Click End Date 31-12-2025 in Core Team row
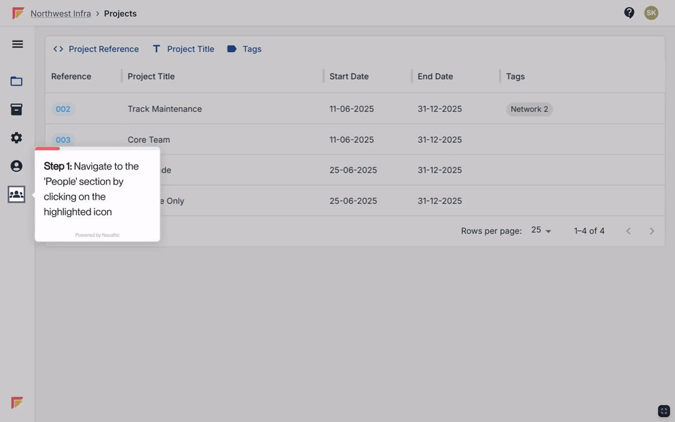Viewport: 675px width, 422px height. tap(439, 140)
